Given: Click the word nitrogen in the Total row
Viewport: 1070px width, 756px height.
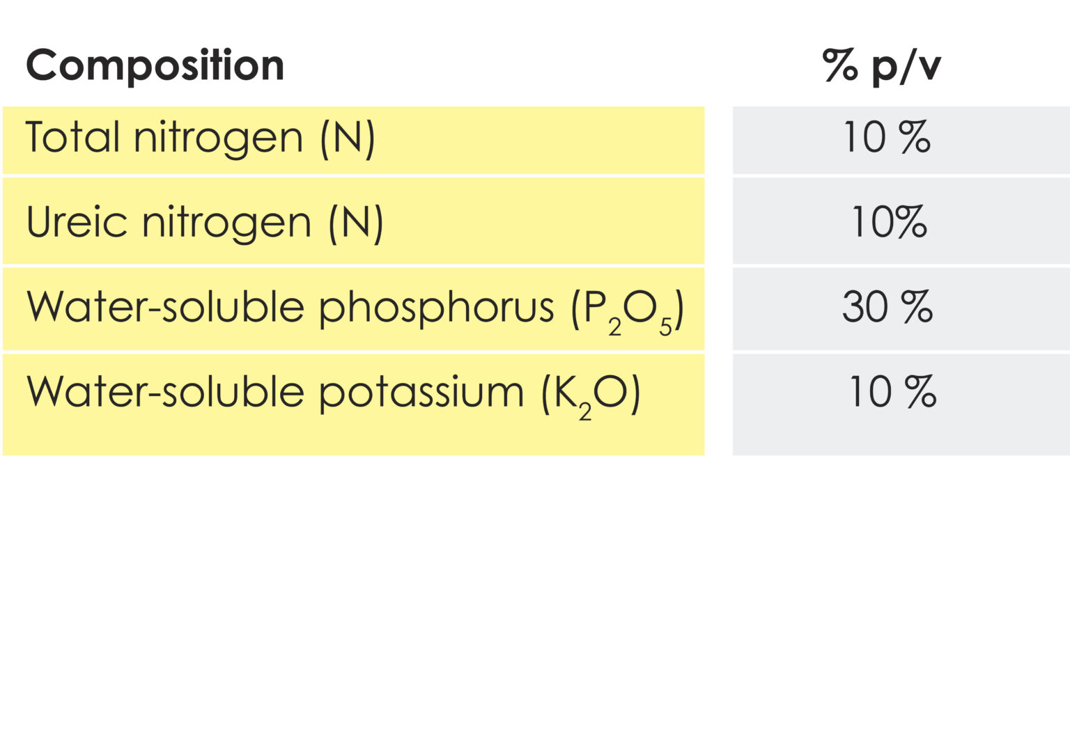Looking at the screenshot, I should click(218, 139).
